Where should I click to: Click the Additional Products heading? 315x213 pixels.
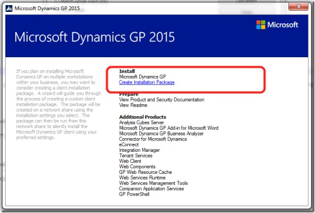[x=143, y=117]
